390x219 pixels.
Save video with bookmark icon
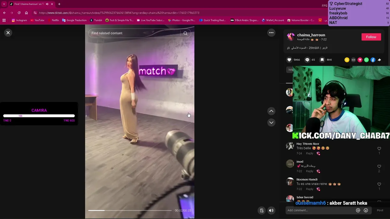click(322, 60)
